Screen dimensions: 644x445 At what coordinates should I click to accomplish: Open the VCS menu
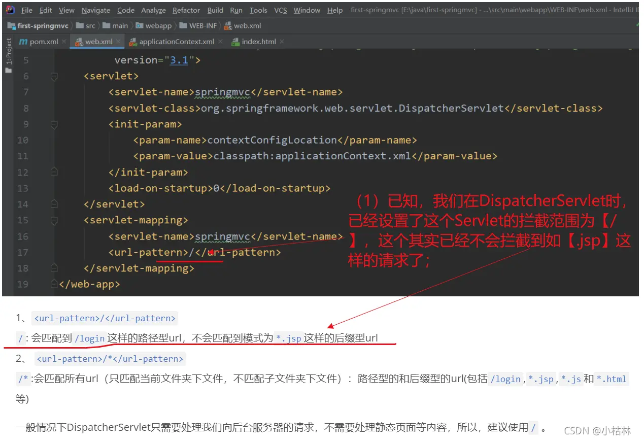click(x=280, y=10)
